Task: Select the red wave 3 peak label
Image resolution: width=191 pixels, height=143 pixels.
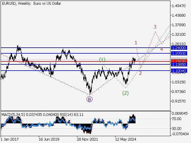Action: click(155, 27)
